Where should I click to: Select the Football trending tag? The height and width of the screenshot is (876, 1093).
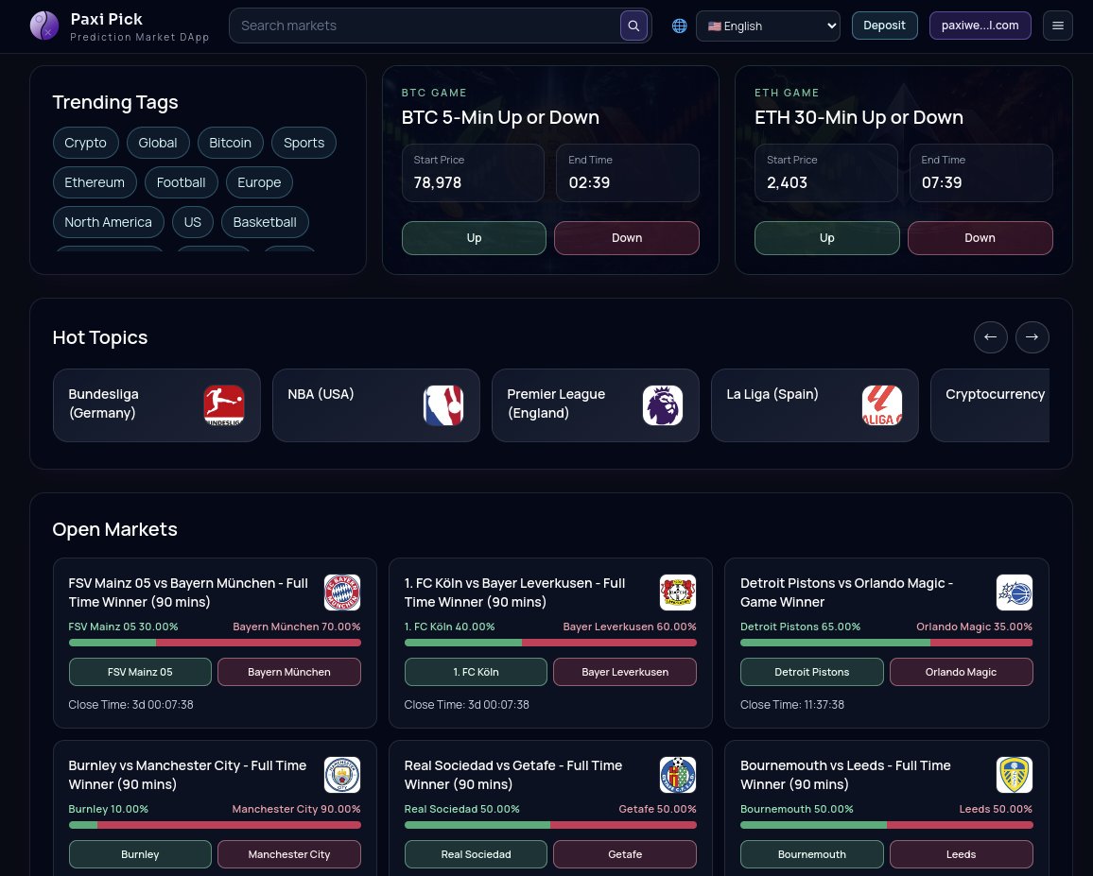click(x=182, y=182)
